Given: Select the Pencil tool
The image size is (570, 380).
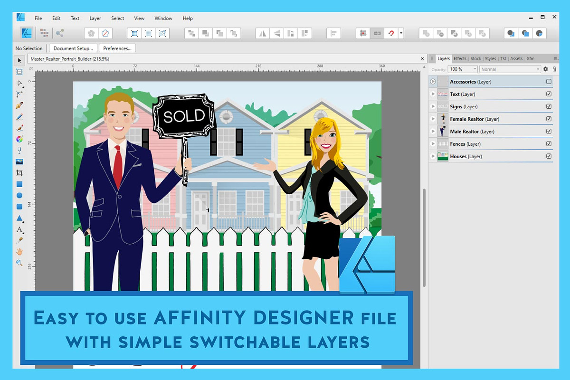Looking at the screenshot, I should 19,117.
